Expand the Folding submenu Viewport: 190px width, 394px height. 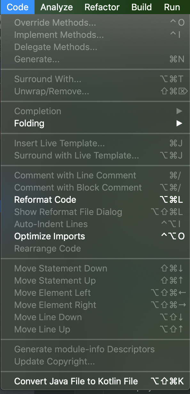pyautogui.click(x=29, y=123)
